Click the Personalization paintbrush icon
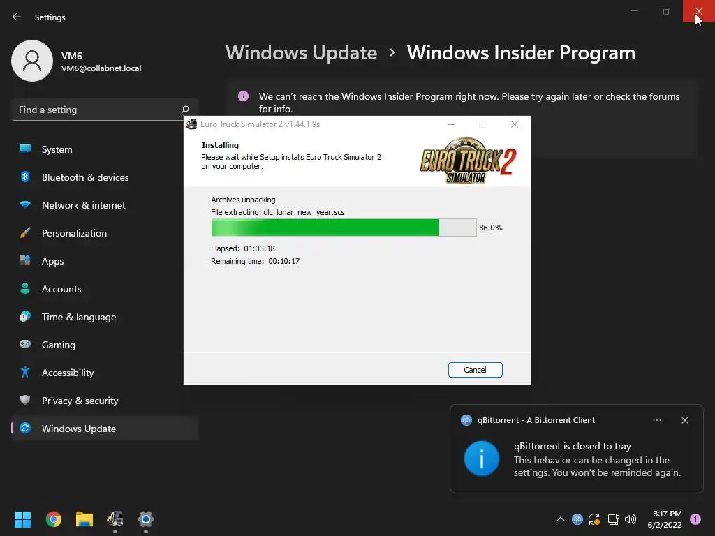 (25, 232)
